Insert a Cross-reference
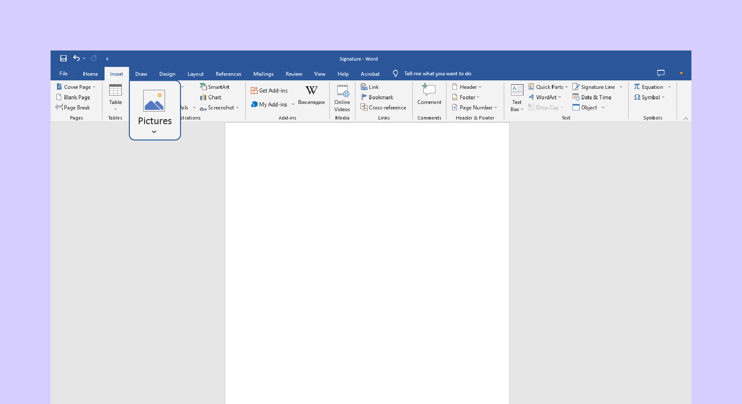Image resolution: width=742 pixels, height=404 pixels. pos(384,108)
